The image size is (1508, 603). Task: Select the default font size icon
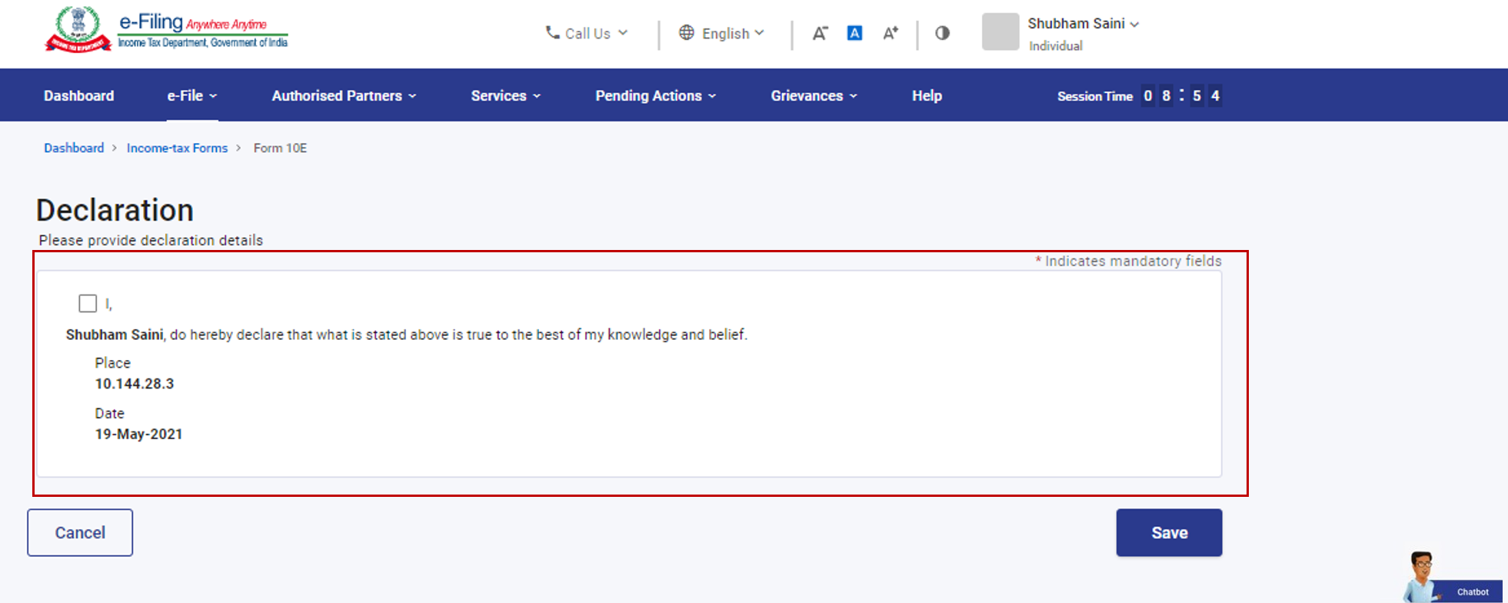coord(854,33)
